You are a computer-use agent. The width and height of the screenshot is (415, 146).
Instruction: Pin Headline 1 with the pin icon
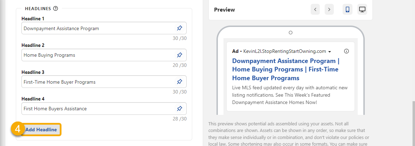pos(180,28)
